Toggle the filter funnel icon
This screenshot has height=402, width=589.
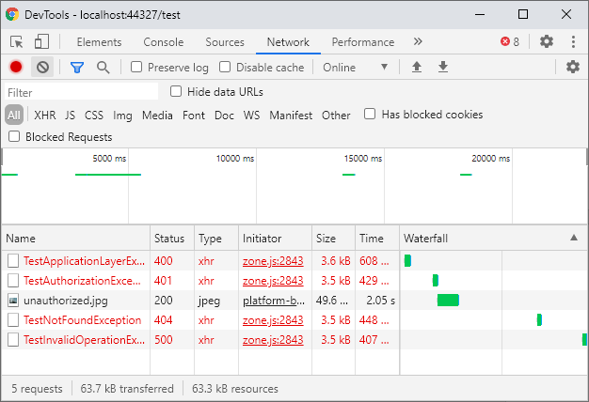(x=76, y=68)
